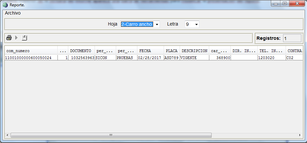Maximize the Reporte window

(285, 4)
